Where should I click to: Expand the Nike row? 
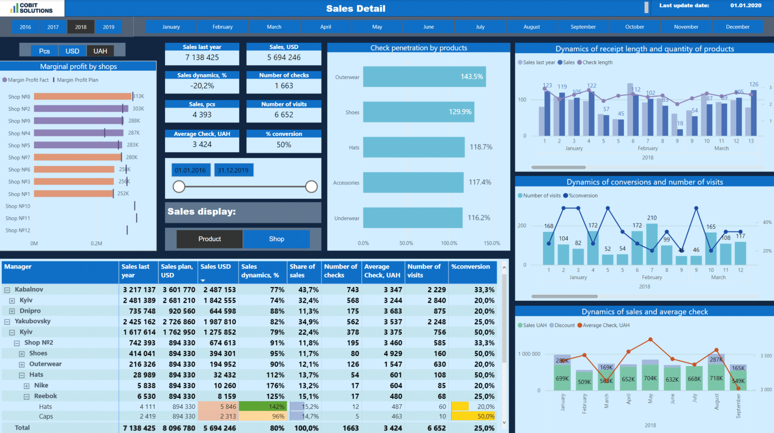coord(27,386)
